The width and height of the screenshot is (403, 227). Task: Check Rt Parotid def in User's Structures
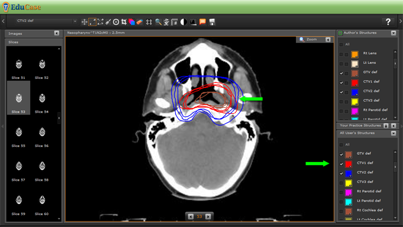pyautogui.click(x=341, y=192)
